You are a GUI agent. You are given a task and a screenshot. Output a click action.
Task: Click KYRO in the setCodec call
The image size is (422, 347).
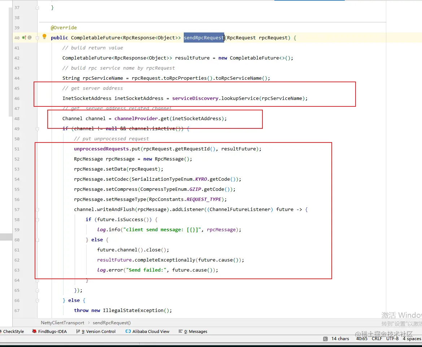pyautogui.click(x=201, y=179)
